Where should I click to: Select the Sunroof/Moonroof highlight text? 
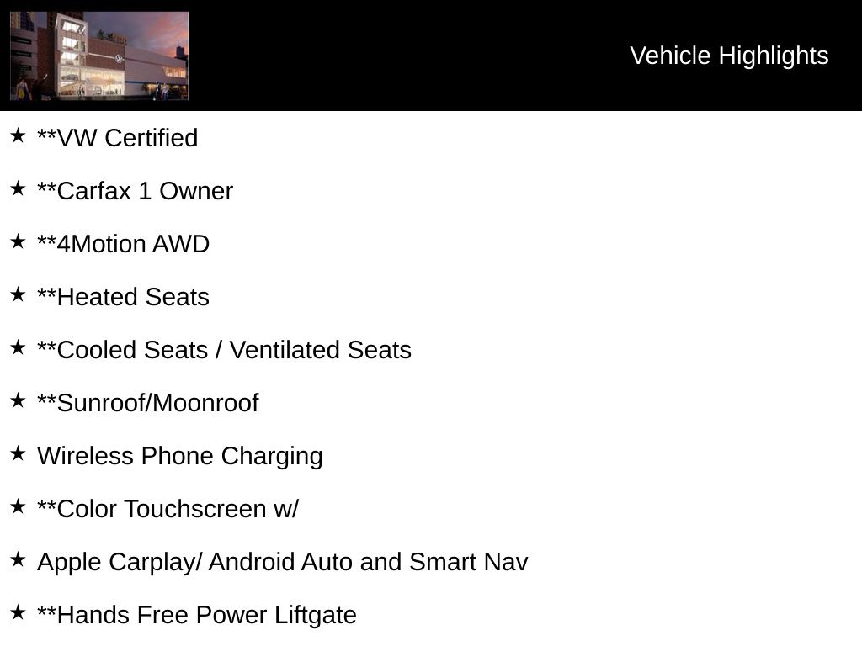point(147,403)
